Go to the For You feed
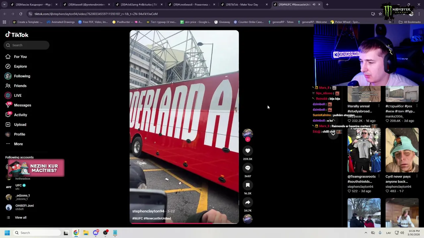This screenshot has width=424, height=238. 16,57
